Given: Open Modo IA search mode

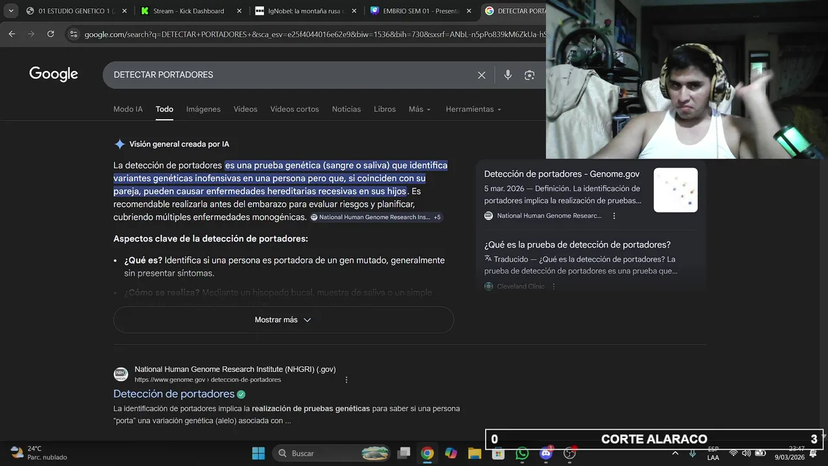Looking at the screenshot, I should 128,109.
